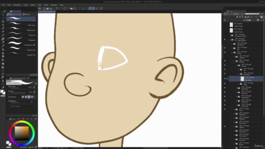Image resolution: width=265 pixels, height=149 pixels.
Task: Open the Animation menu
Action: (17, 5)
